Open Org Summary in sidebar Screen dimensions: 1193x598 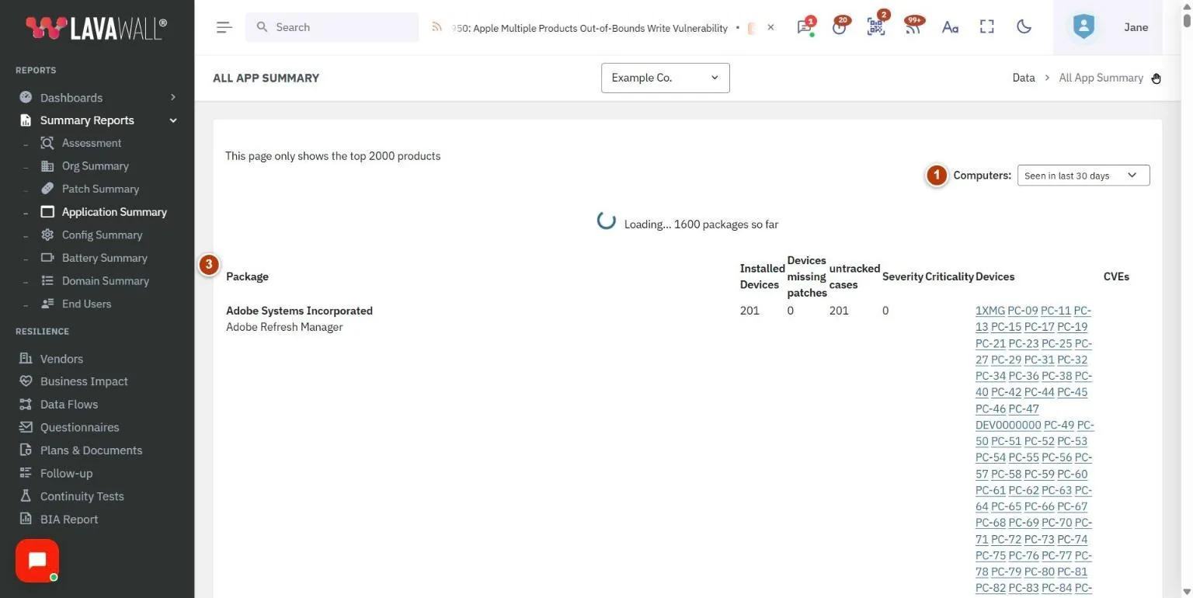[95, 166]
